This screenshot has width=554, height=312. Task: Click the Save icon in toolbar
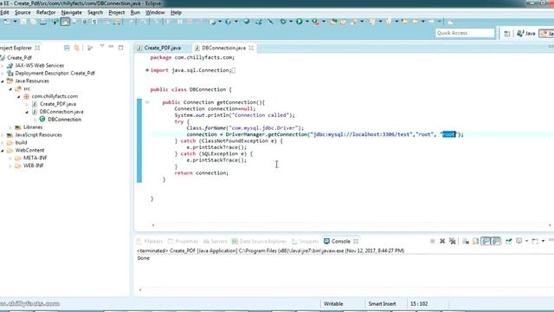(23, 22)
